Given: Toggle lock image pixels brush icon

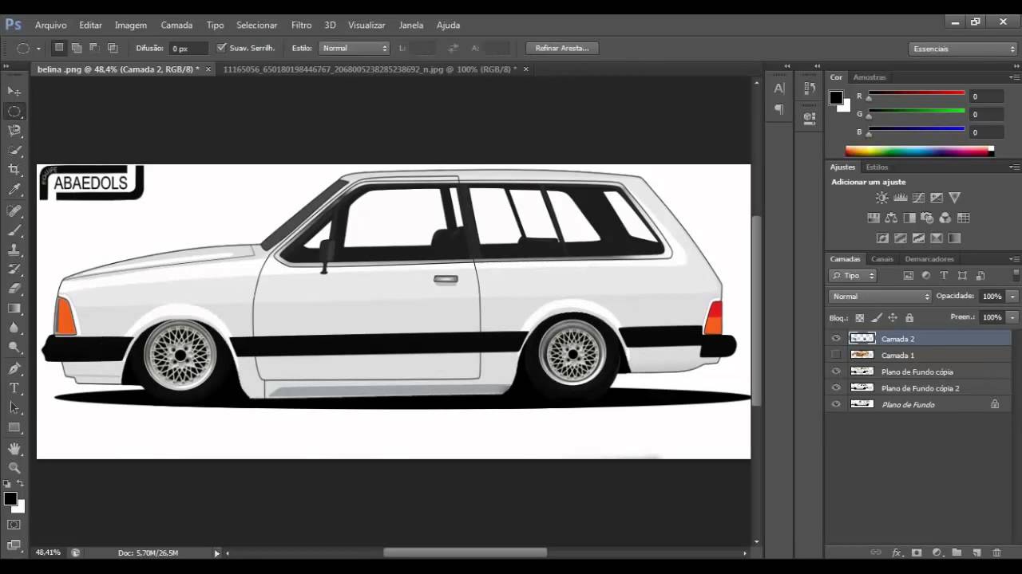Looking at the screenshot, I should [876, 317].
